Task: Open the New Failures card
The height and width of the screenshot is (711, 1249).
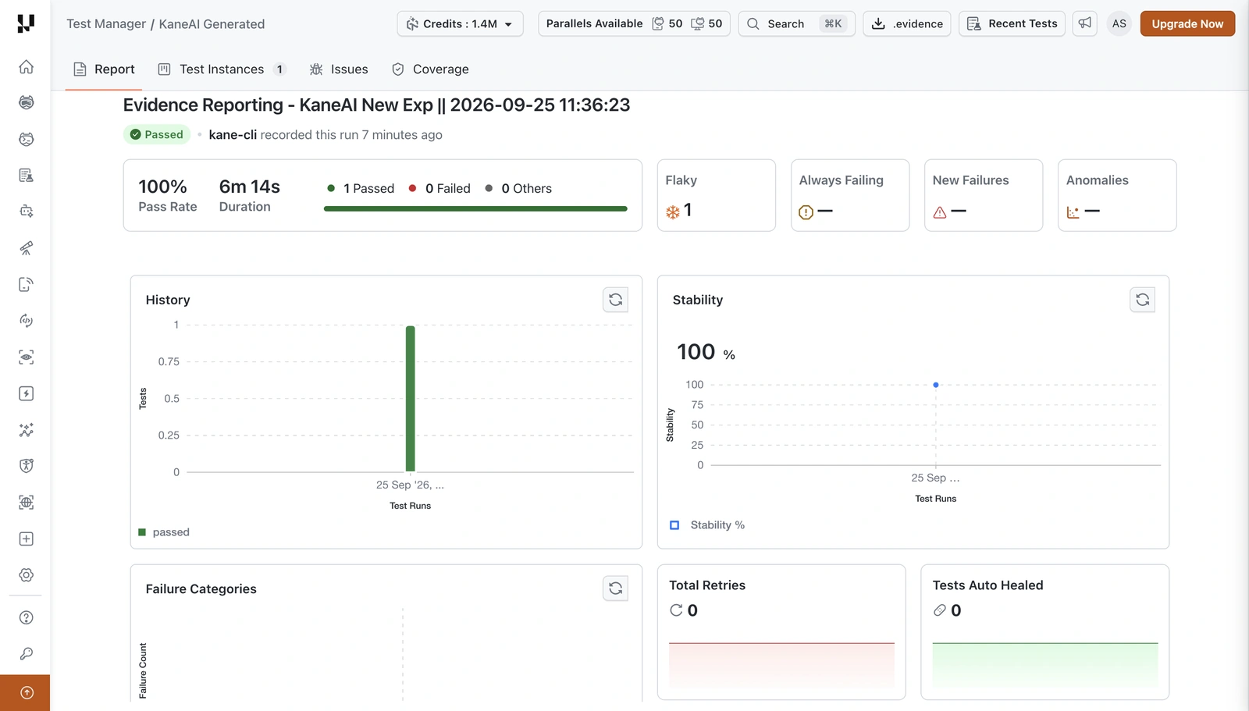Action: tap(984, 195)
